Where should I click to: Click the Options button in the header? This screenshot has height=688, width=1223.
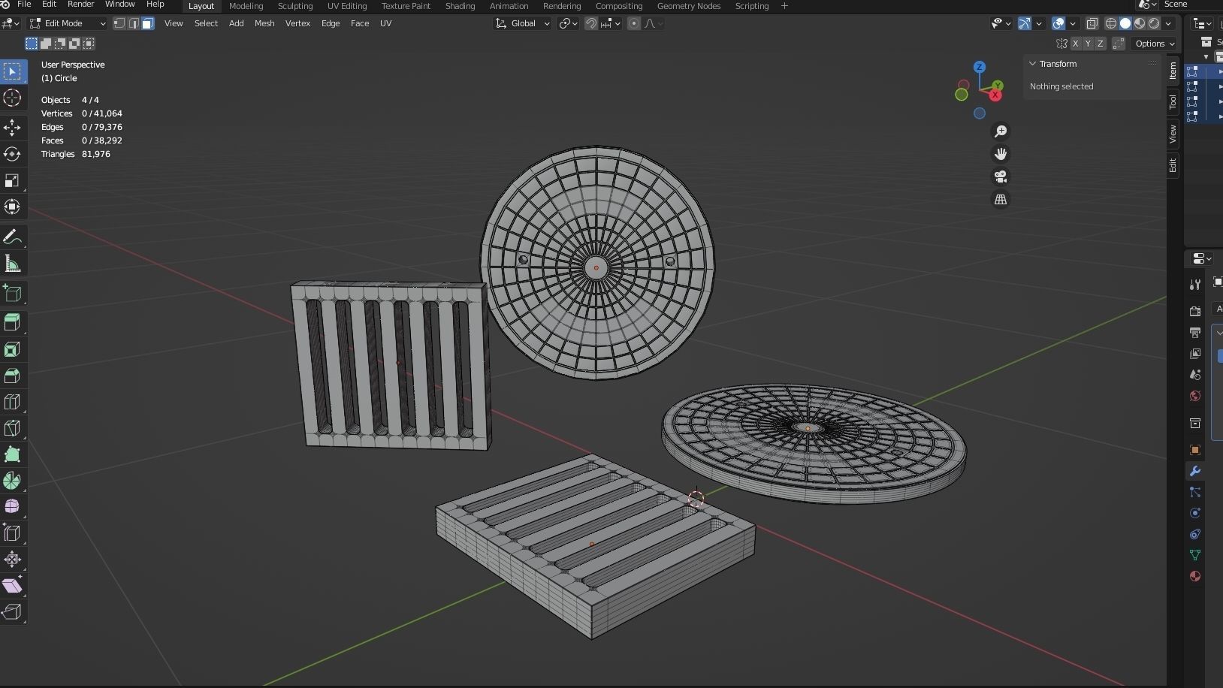tap(1150, 44)
